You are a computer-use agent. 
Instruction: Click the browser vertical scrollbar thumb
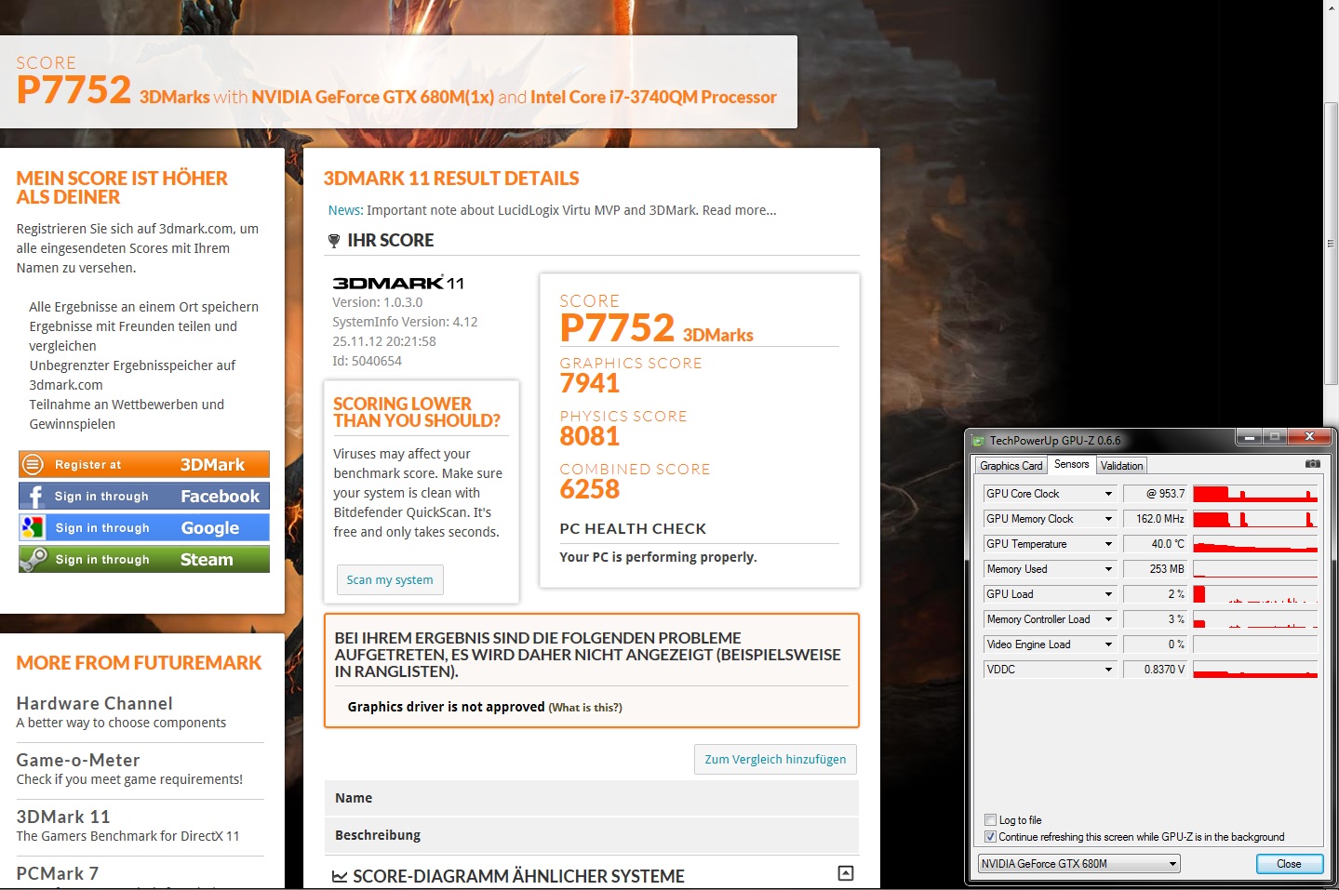(x=1331, y=244)
